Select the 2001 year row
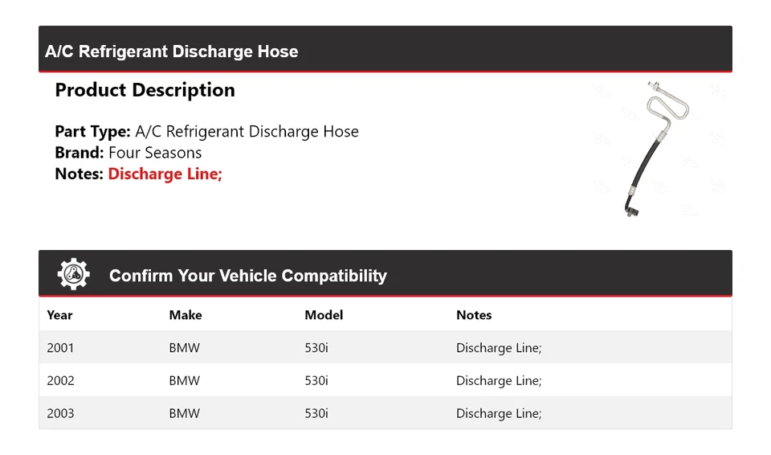The height and width of the screenshot is (455, 771). click(60, 348)
